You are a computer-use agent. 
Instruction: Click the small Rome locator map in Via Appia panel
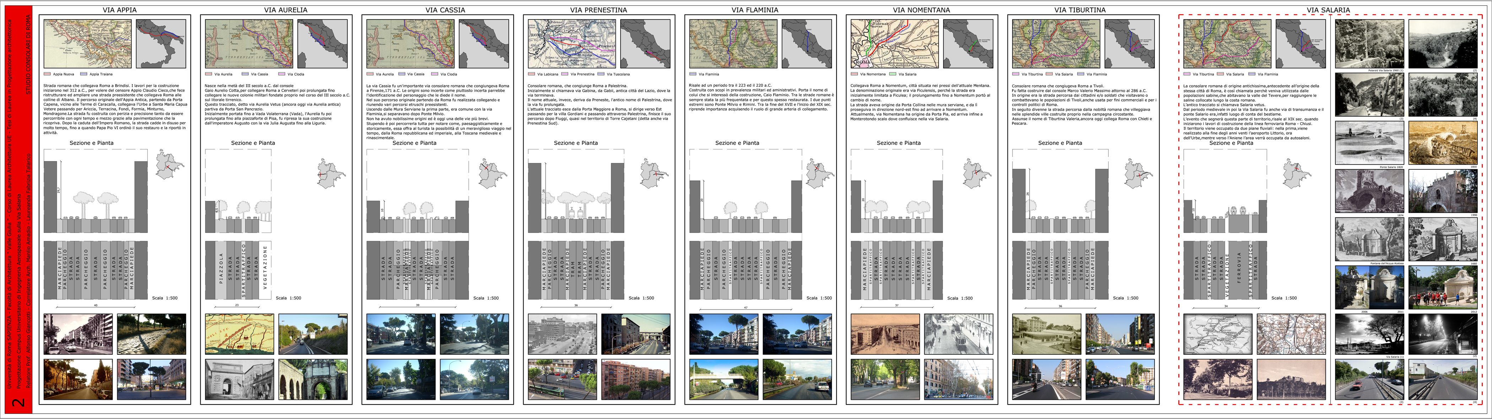tap(170, 165)
